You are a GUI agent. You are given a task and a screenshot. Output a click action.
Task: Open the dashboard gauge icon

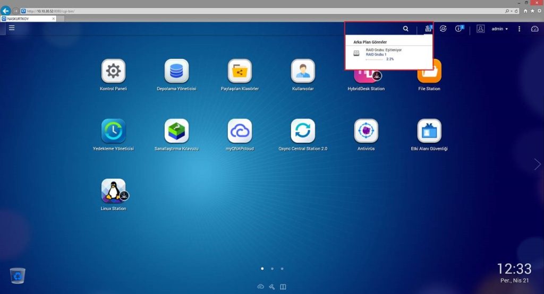[x=535, y=29]
